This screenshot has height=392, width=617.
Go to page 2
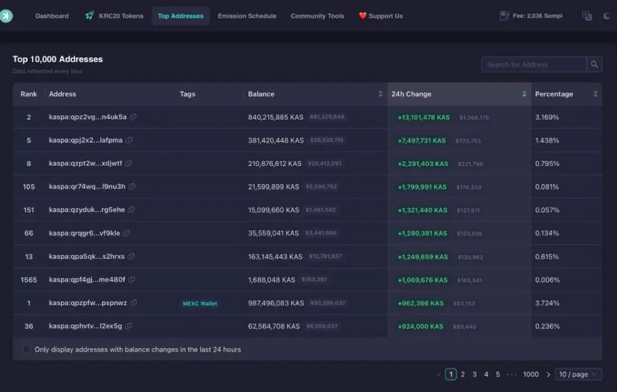[x=463, y=374]
